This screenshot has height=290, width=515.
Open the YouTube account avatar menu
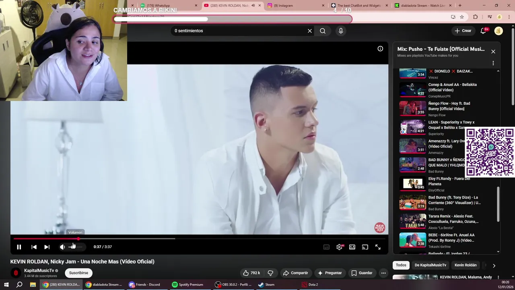point(499,31)
